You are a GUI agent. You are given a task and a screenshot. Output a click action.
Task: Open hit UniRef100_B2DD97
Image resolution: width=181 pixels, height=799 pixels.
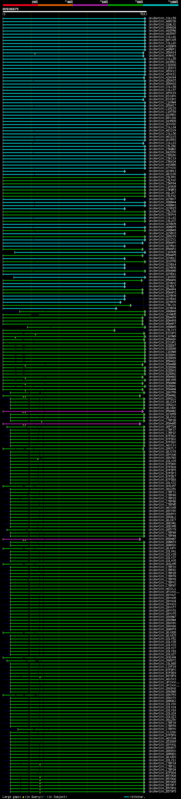[162, 346]
